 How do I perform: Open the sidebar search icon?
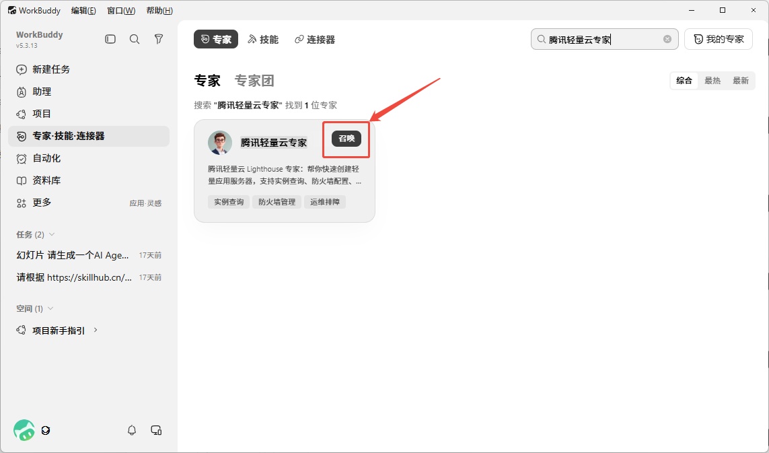[135, 39]
